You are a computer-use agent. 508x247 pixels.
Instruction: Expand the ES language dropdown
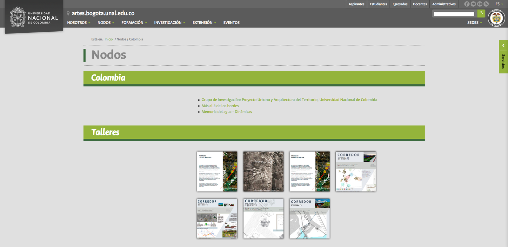point(499,4)
